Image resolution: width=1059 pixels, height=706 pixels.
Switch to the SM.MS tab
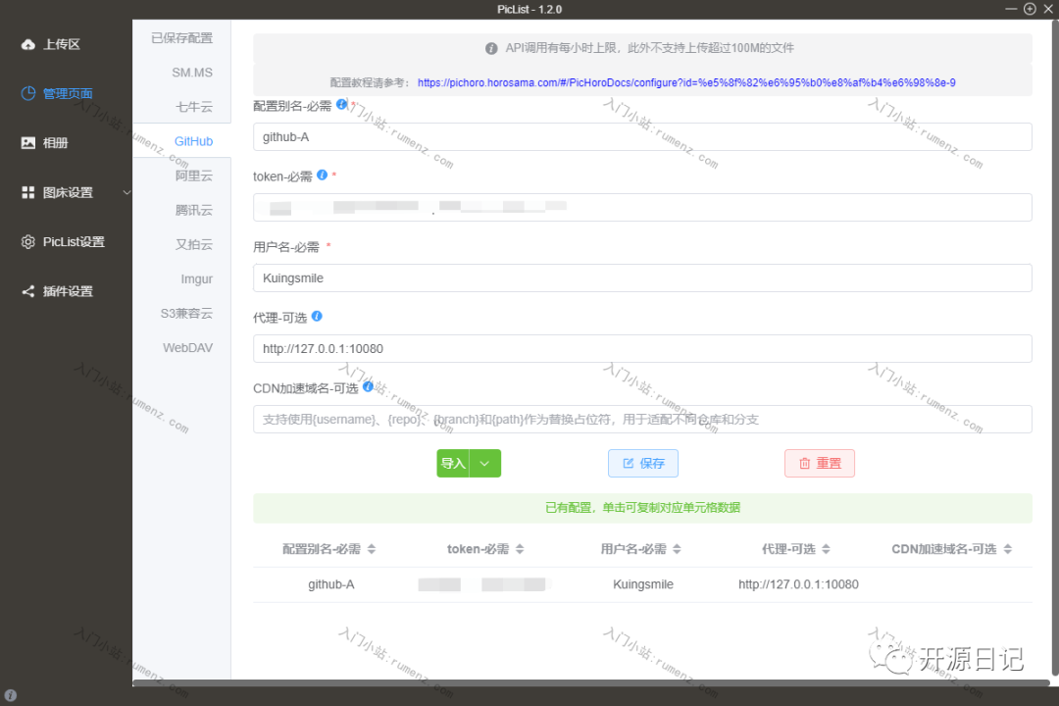192,73
